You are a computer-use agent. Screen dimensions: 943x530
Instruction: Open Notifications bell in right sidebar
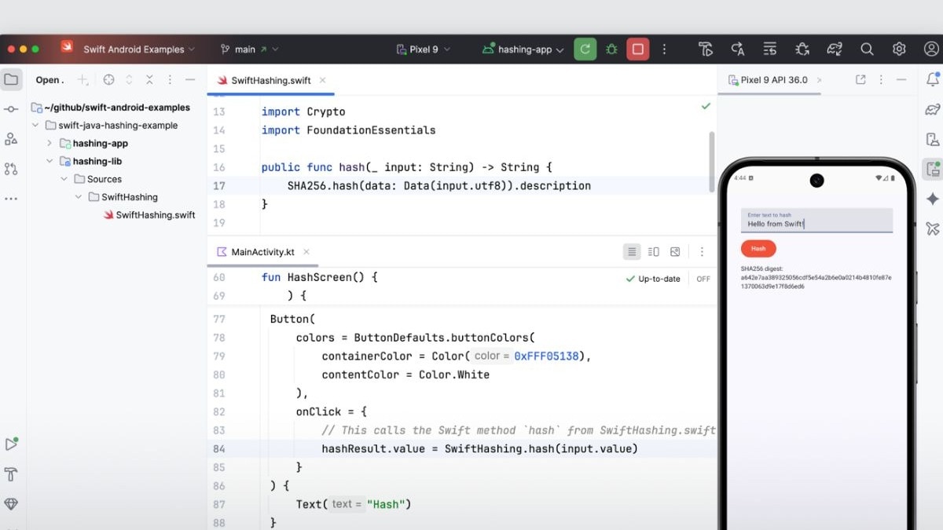click(932, 79)
